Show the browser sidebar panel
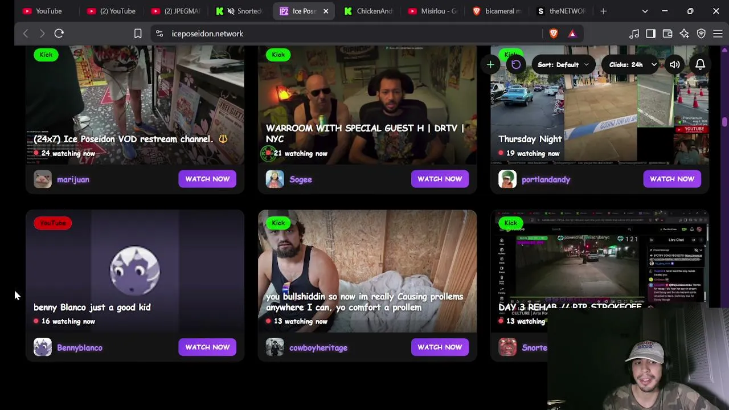 pos(650,34)
